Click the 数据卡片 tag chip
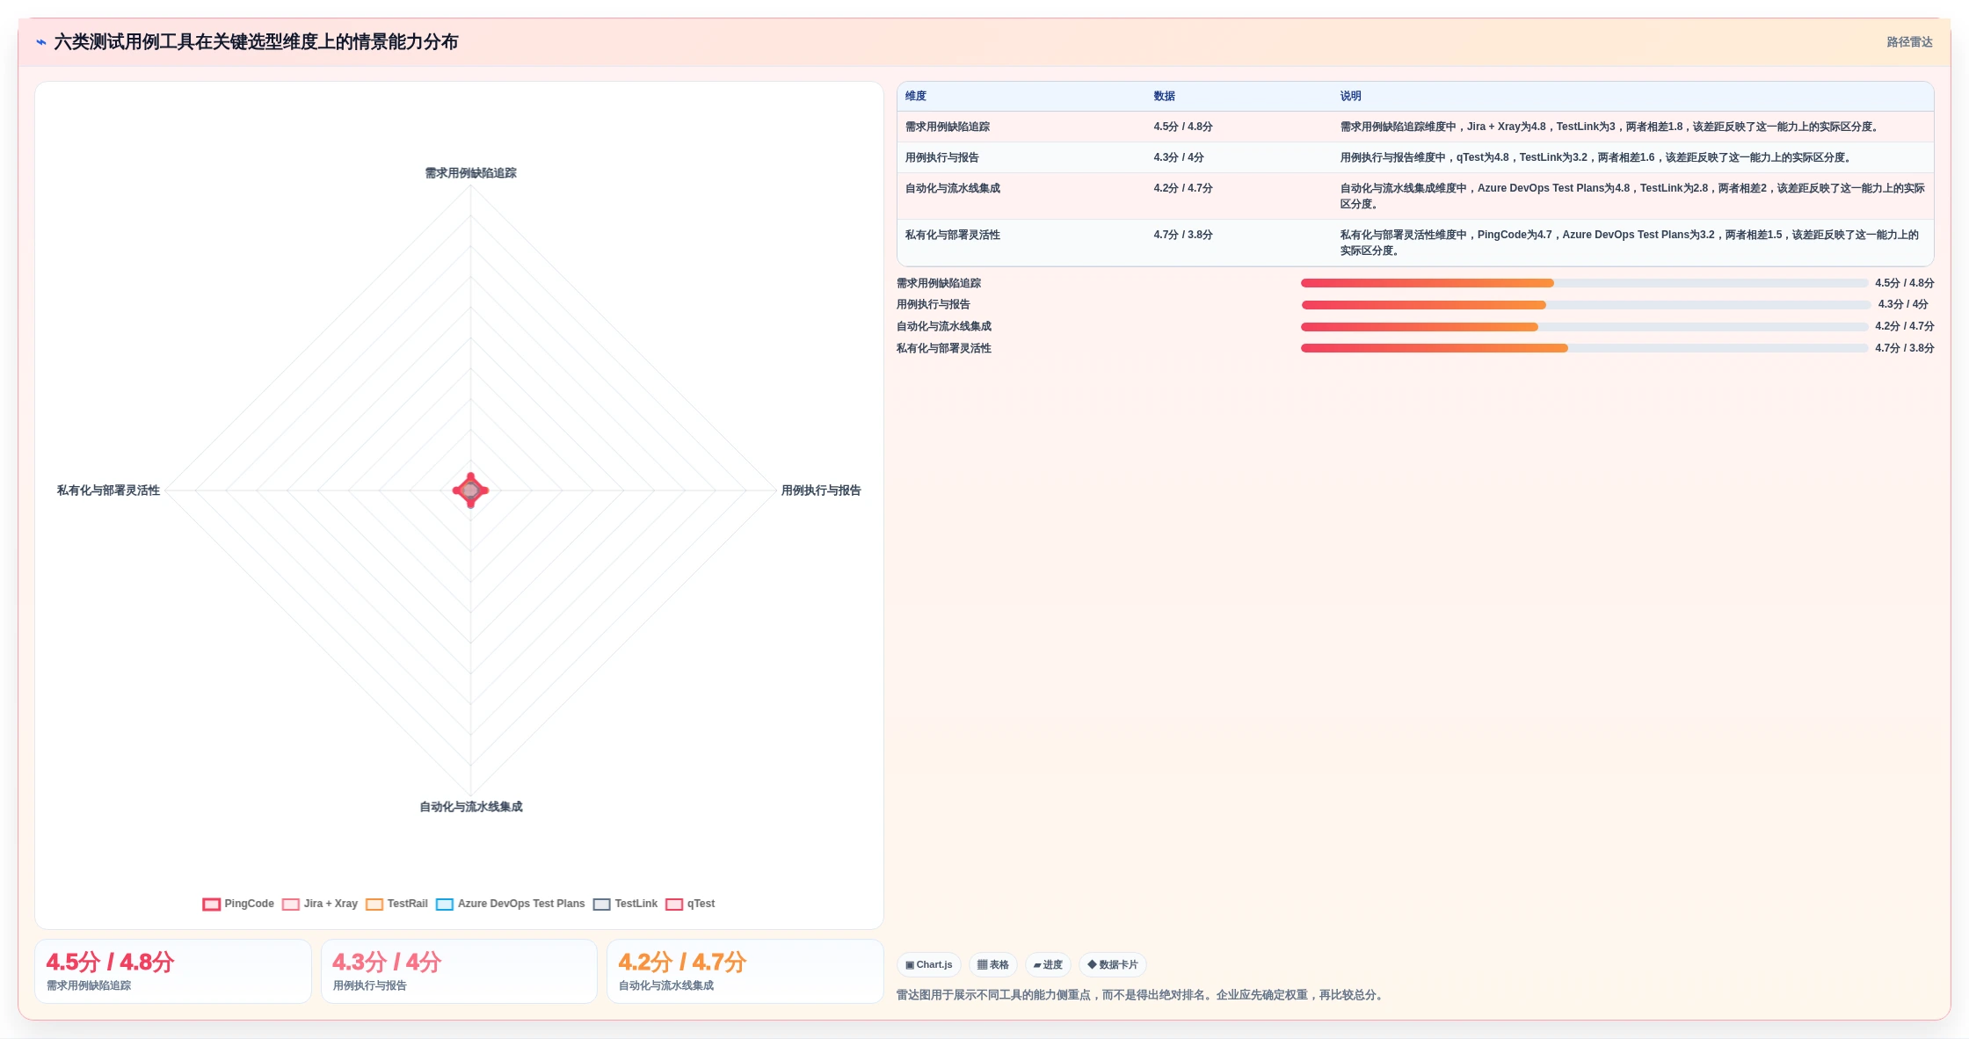Viewport: 1969px width, 1039px height. 1113,964
